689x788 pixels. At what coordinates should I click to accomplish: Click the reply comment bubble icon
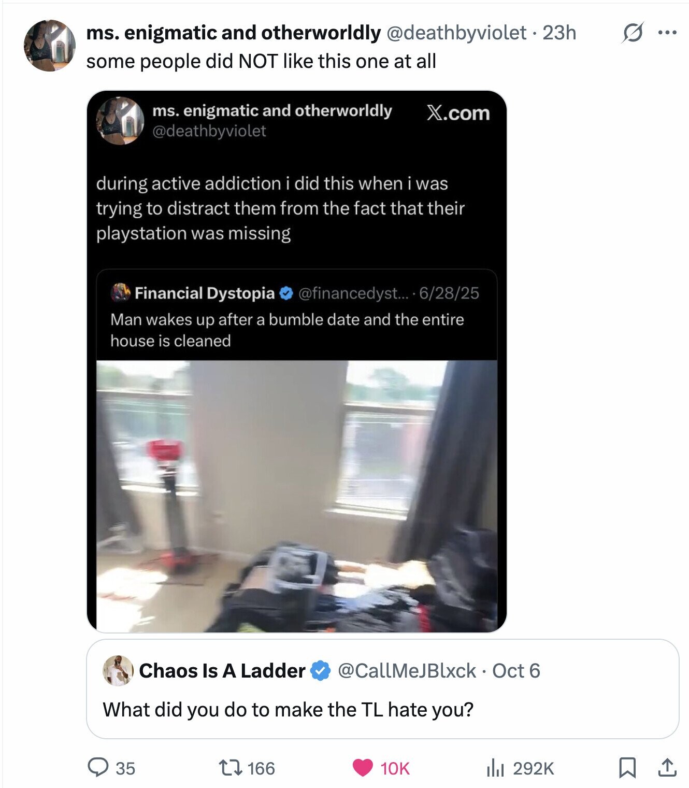pos(97,768)
